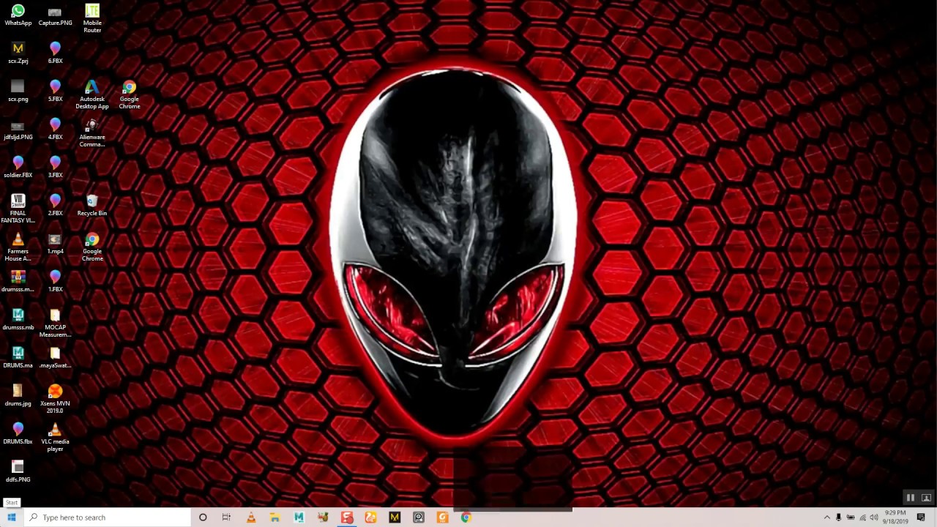This screenshot has height=527, width=937.
Task: Select the jdfsljd.PNG image file
Action: point(18,130)
